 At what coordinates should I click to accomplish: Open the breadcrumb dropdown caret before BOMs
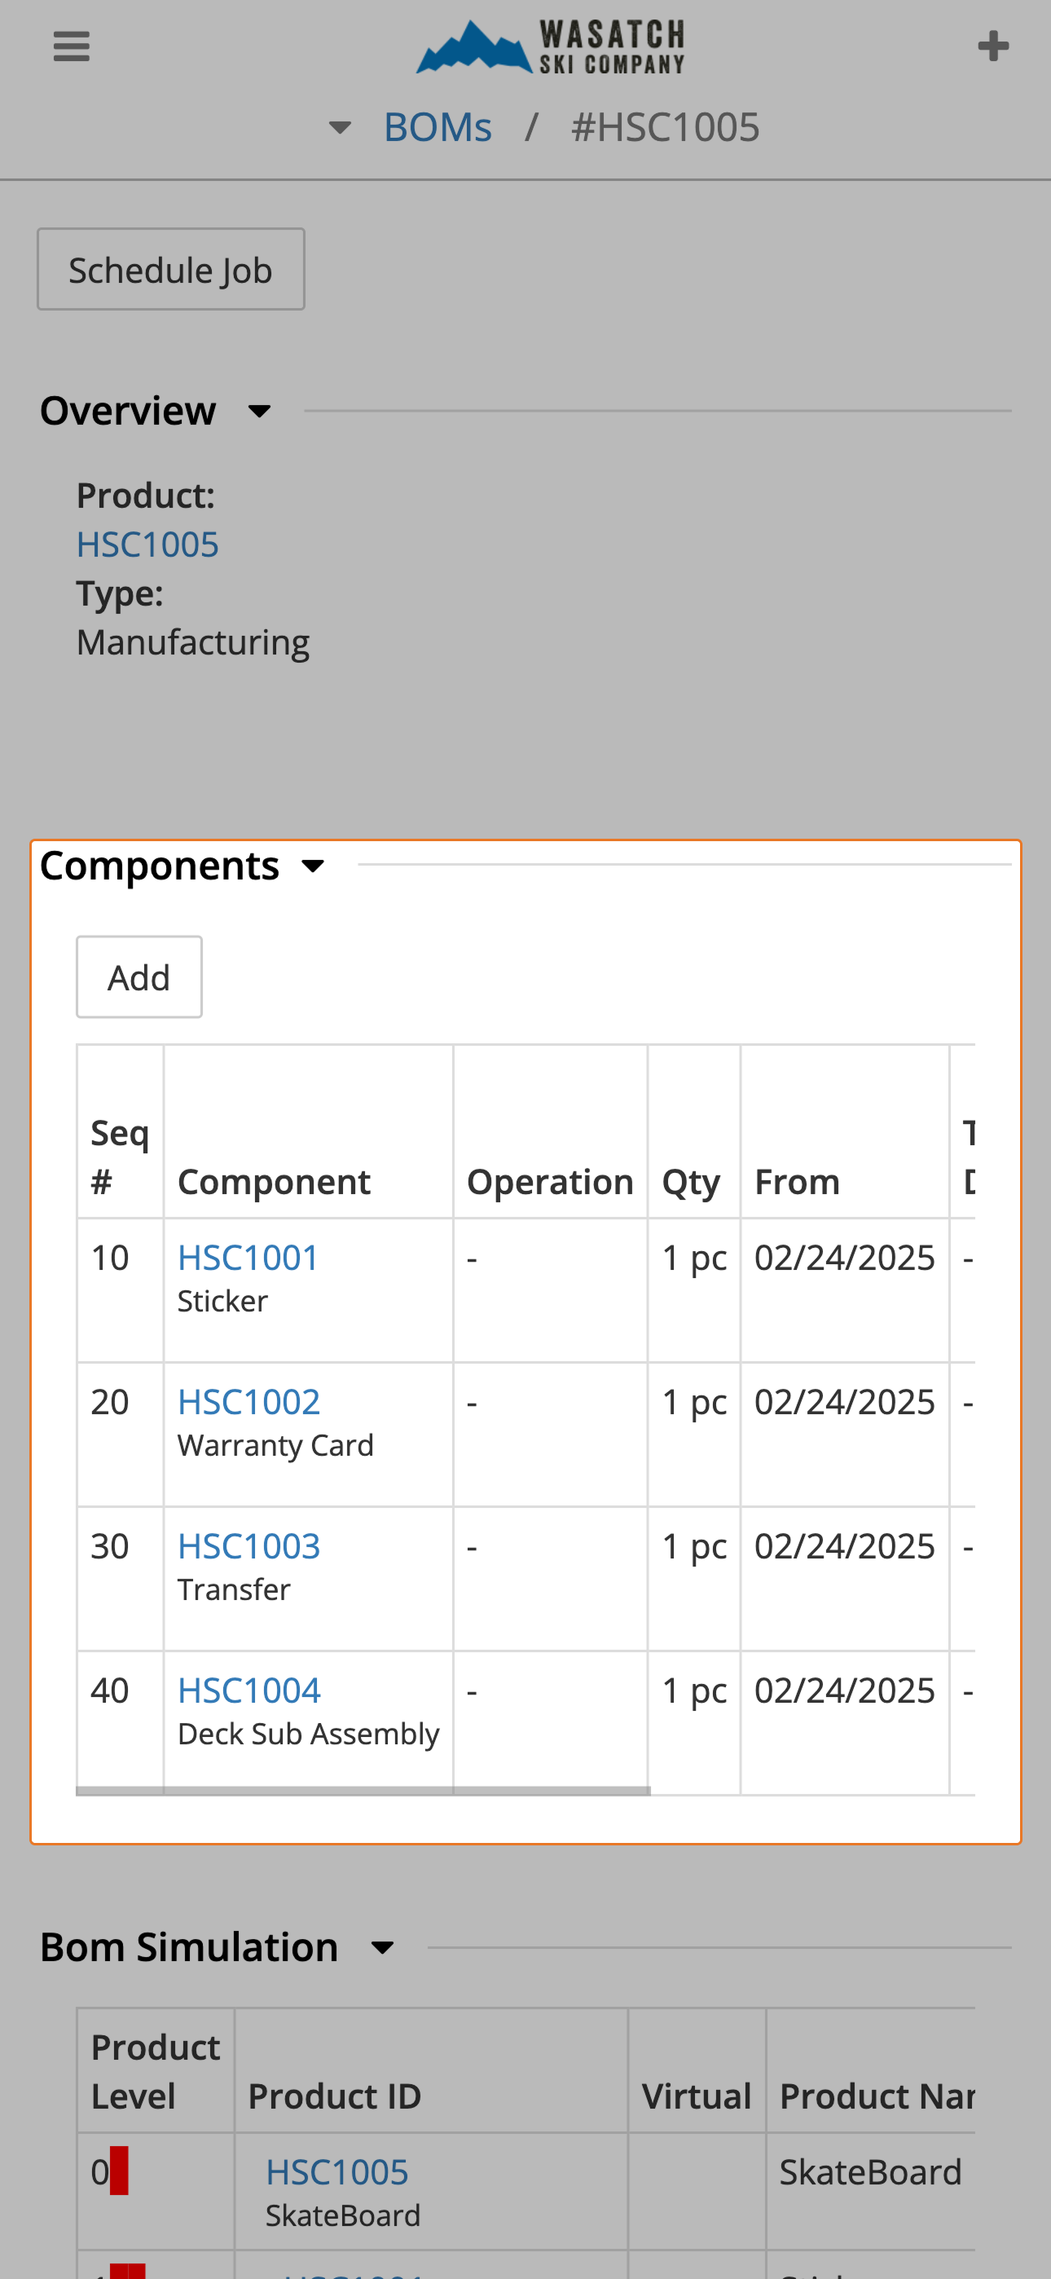(340, 128)
